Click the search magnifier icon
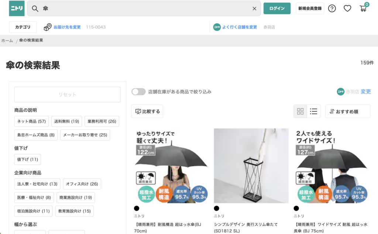 pyautogui.click(x=35, y=8)
